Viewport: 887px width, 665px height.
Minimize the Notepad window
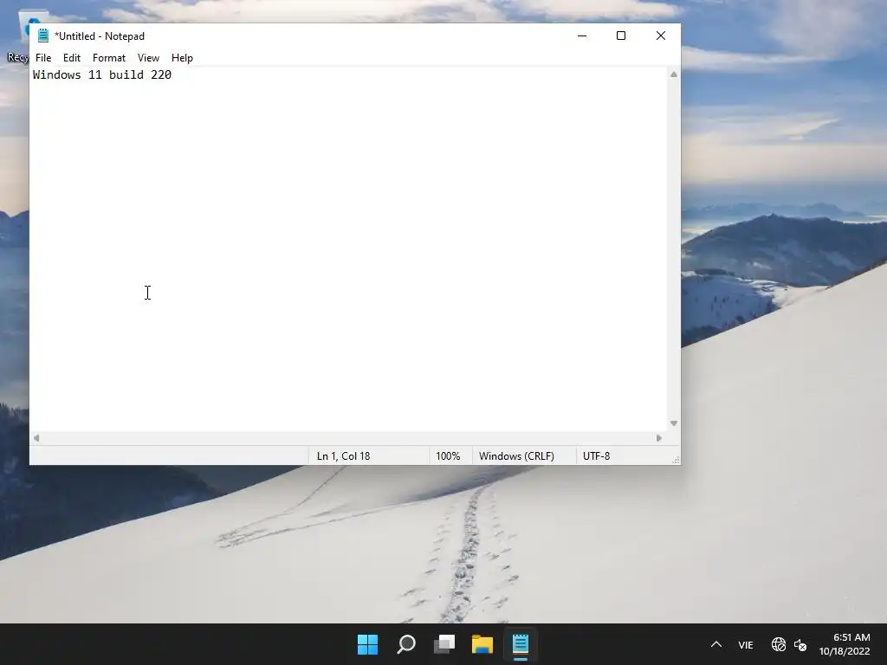(x=582, y=36)
